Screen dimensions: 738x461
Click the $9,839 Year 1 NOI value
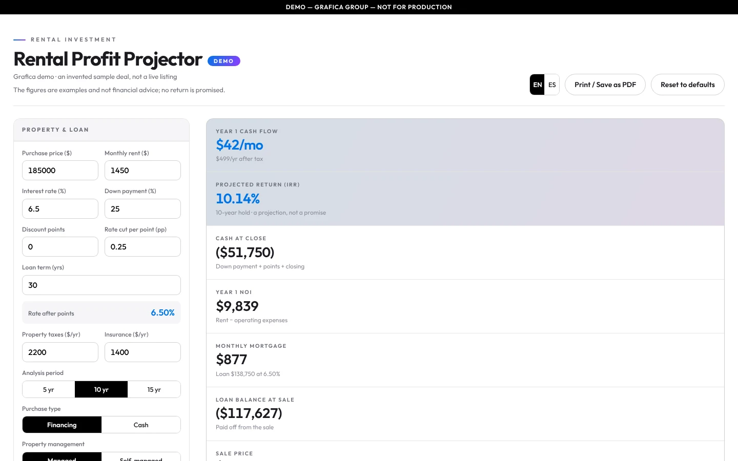tap(237, 306)
